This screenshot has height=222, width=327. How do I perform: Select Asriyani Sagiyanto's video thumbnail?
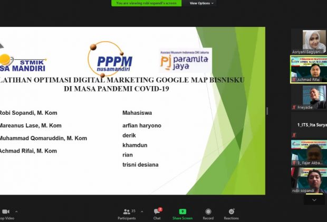click(x=309, y=42)
